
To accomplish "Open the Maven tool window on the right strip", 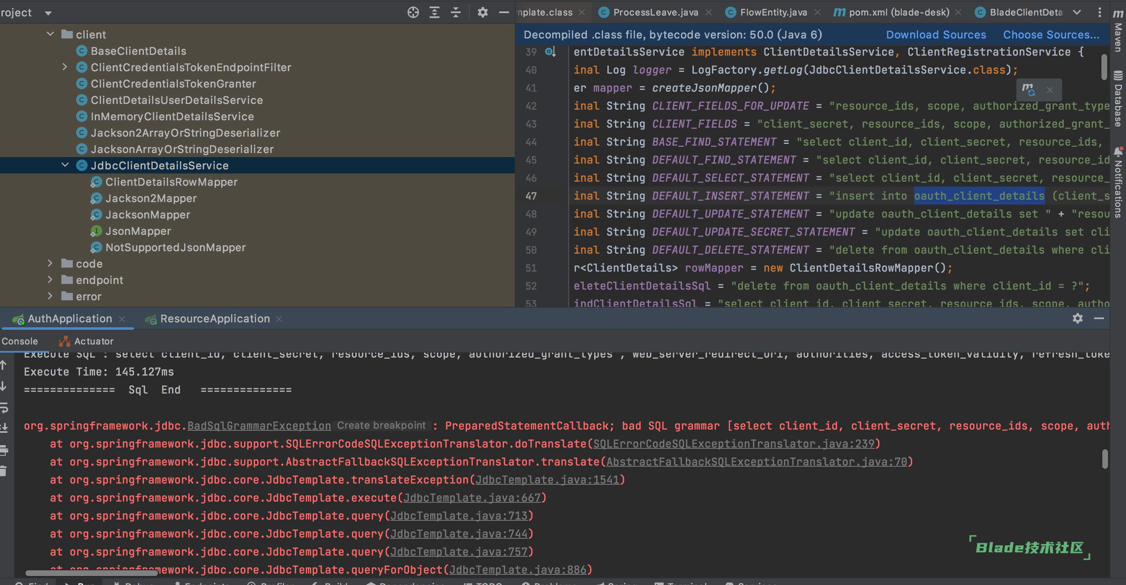I will point(1118,32).
